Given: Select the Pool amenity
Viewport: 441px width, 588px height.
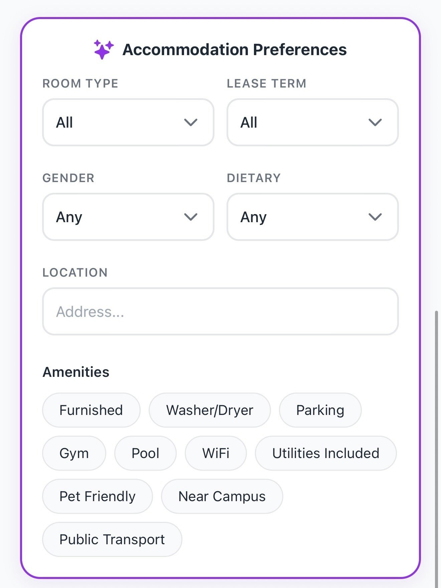Looking at the screenshot, I should (145, 453).
